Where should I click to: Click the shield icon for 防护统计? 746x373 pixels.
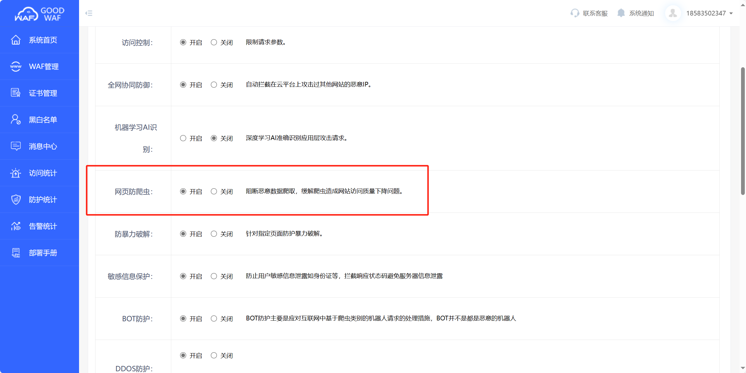(x=16, y=200)
